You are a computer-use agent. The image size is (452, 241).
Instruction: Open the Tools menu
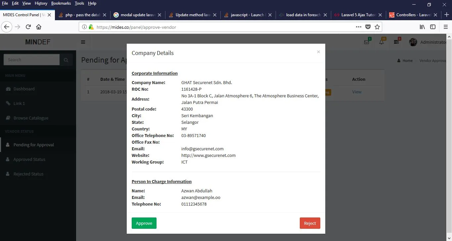point(79,3)
